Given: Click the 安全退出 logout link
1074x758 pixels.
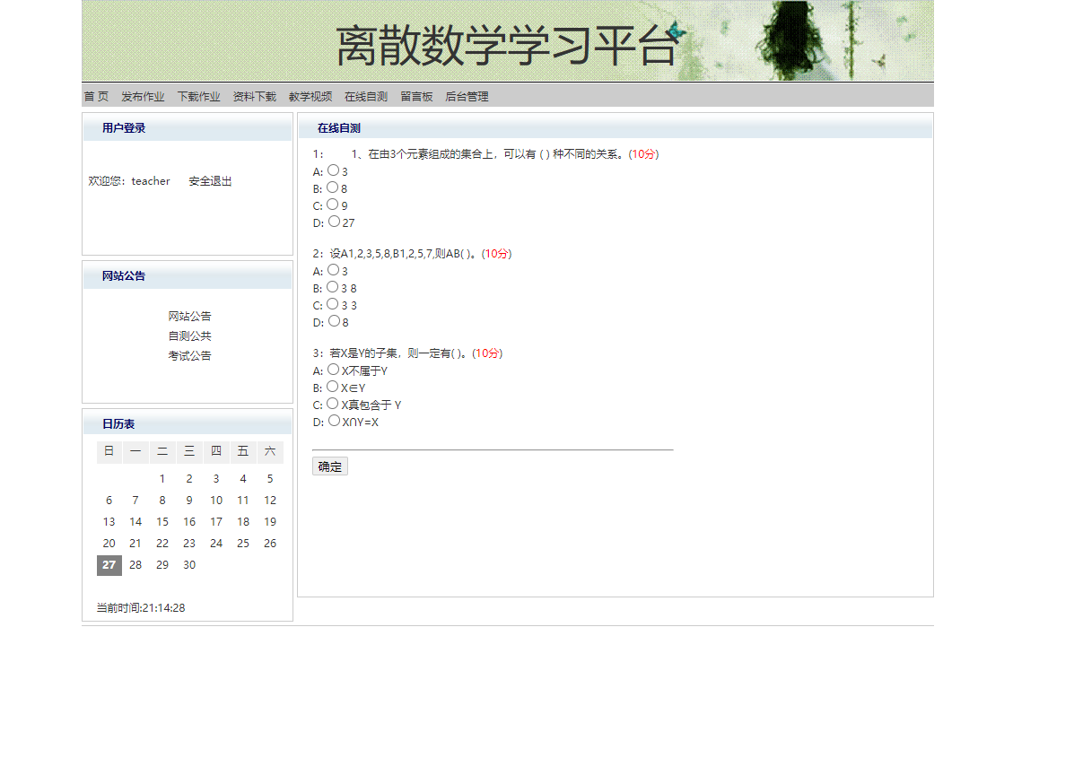Looking at the screenshot, I should (x=209, y=180).
